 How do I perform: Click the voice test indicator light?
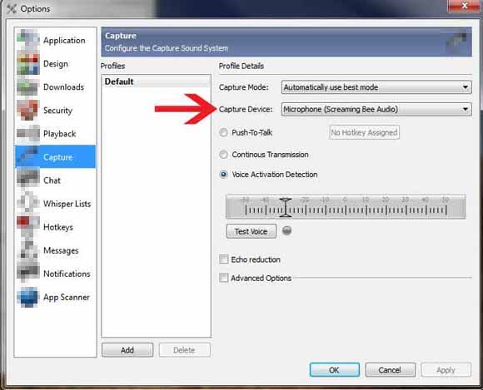point(286,230)
